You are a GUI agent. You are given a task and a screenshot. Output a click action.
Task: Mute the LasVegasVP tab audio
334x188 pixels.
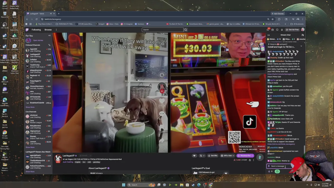pos(51,14)
